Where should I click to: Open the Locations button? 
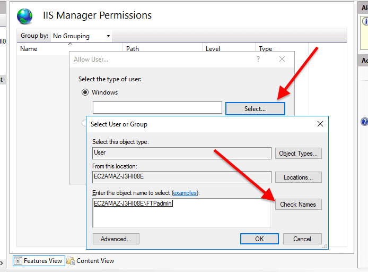298,177
